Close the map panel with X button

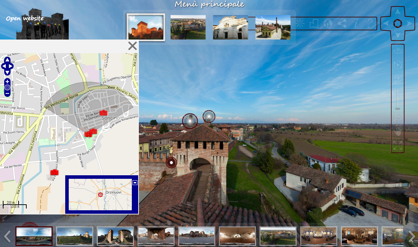(x=132, y=46)
